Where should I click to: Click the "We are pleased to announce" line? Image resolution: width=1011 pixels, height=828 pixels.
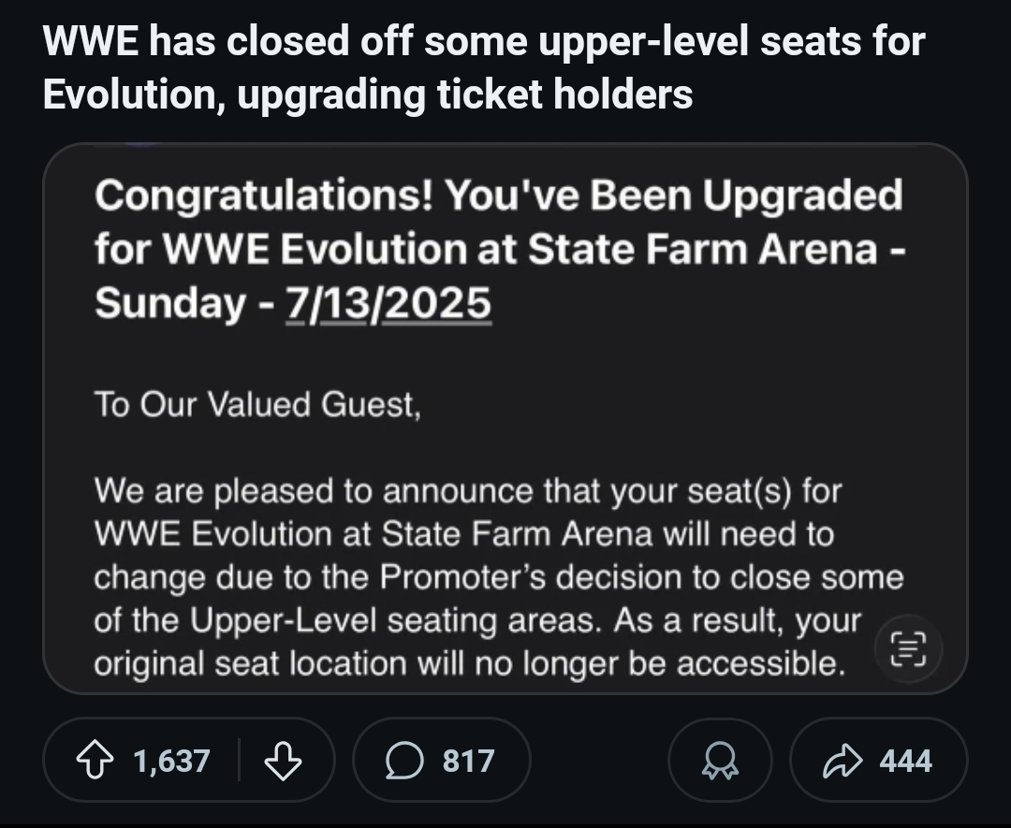coord(467,490)
